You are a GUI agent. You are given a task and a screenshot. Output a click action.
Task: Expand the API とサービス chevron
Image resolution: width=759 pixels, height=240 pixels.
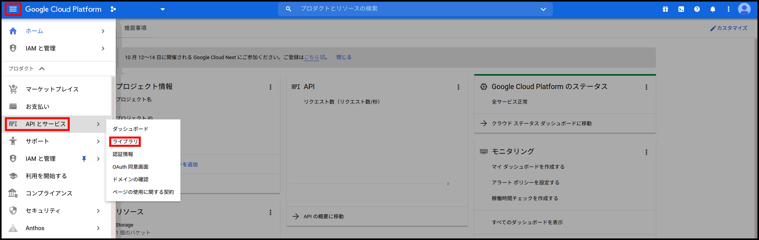pos(98,124)
